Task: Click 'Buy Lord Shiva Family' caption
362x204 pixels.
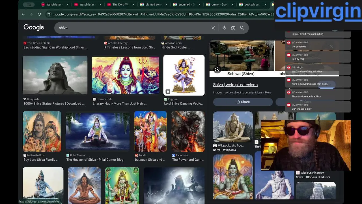Action: pyautogui.click(x=41, y=160)
